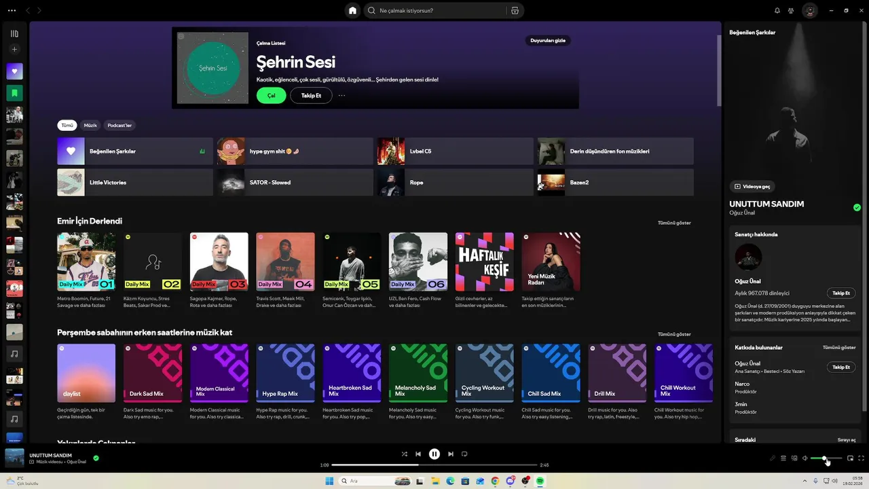Open SATOR - Slowed tile

[x=295, y=182]
